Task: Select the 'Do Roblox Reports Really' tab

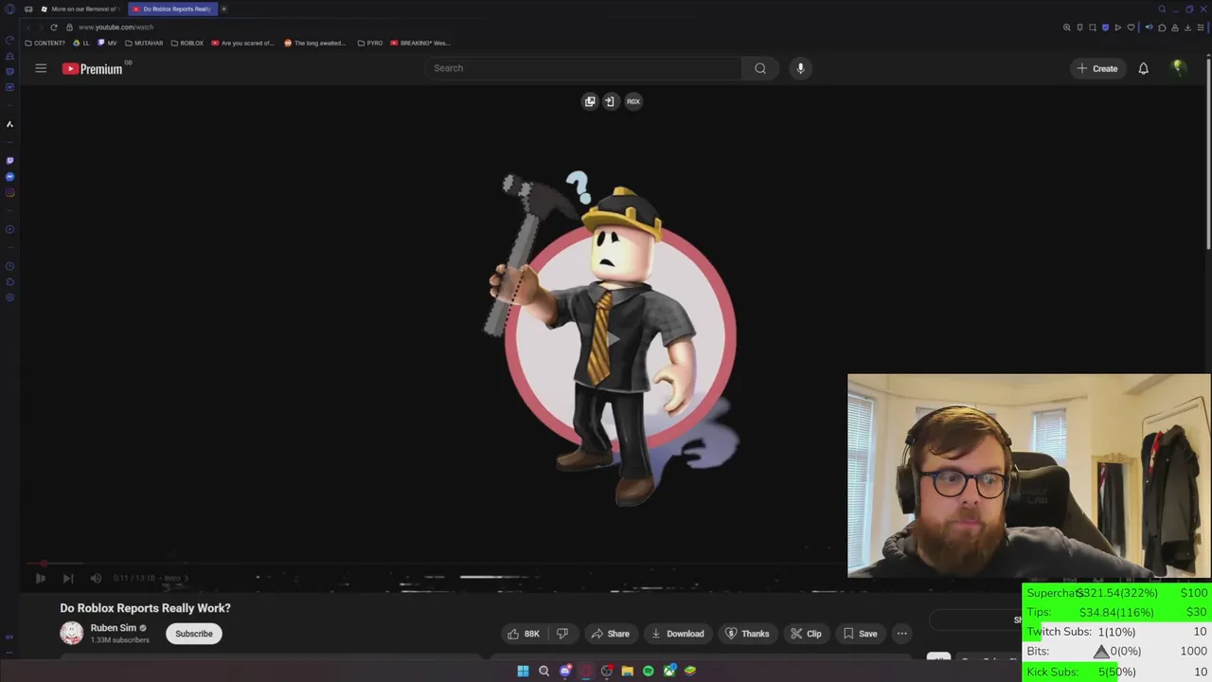Action: [172, 9]
